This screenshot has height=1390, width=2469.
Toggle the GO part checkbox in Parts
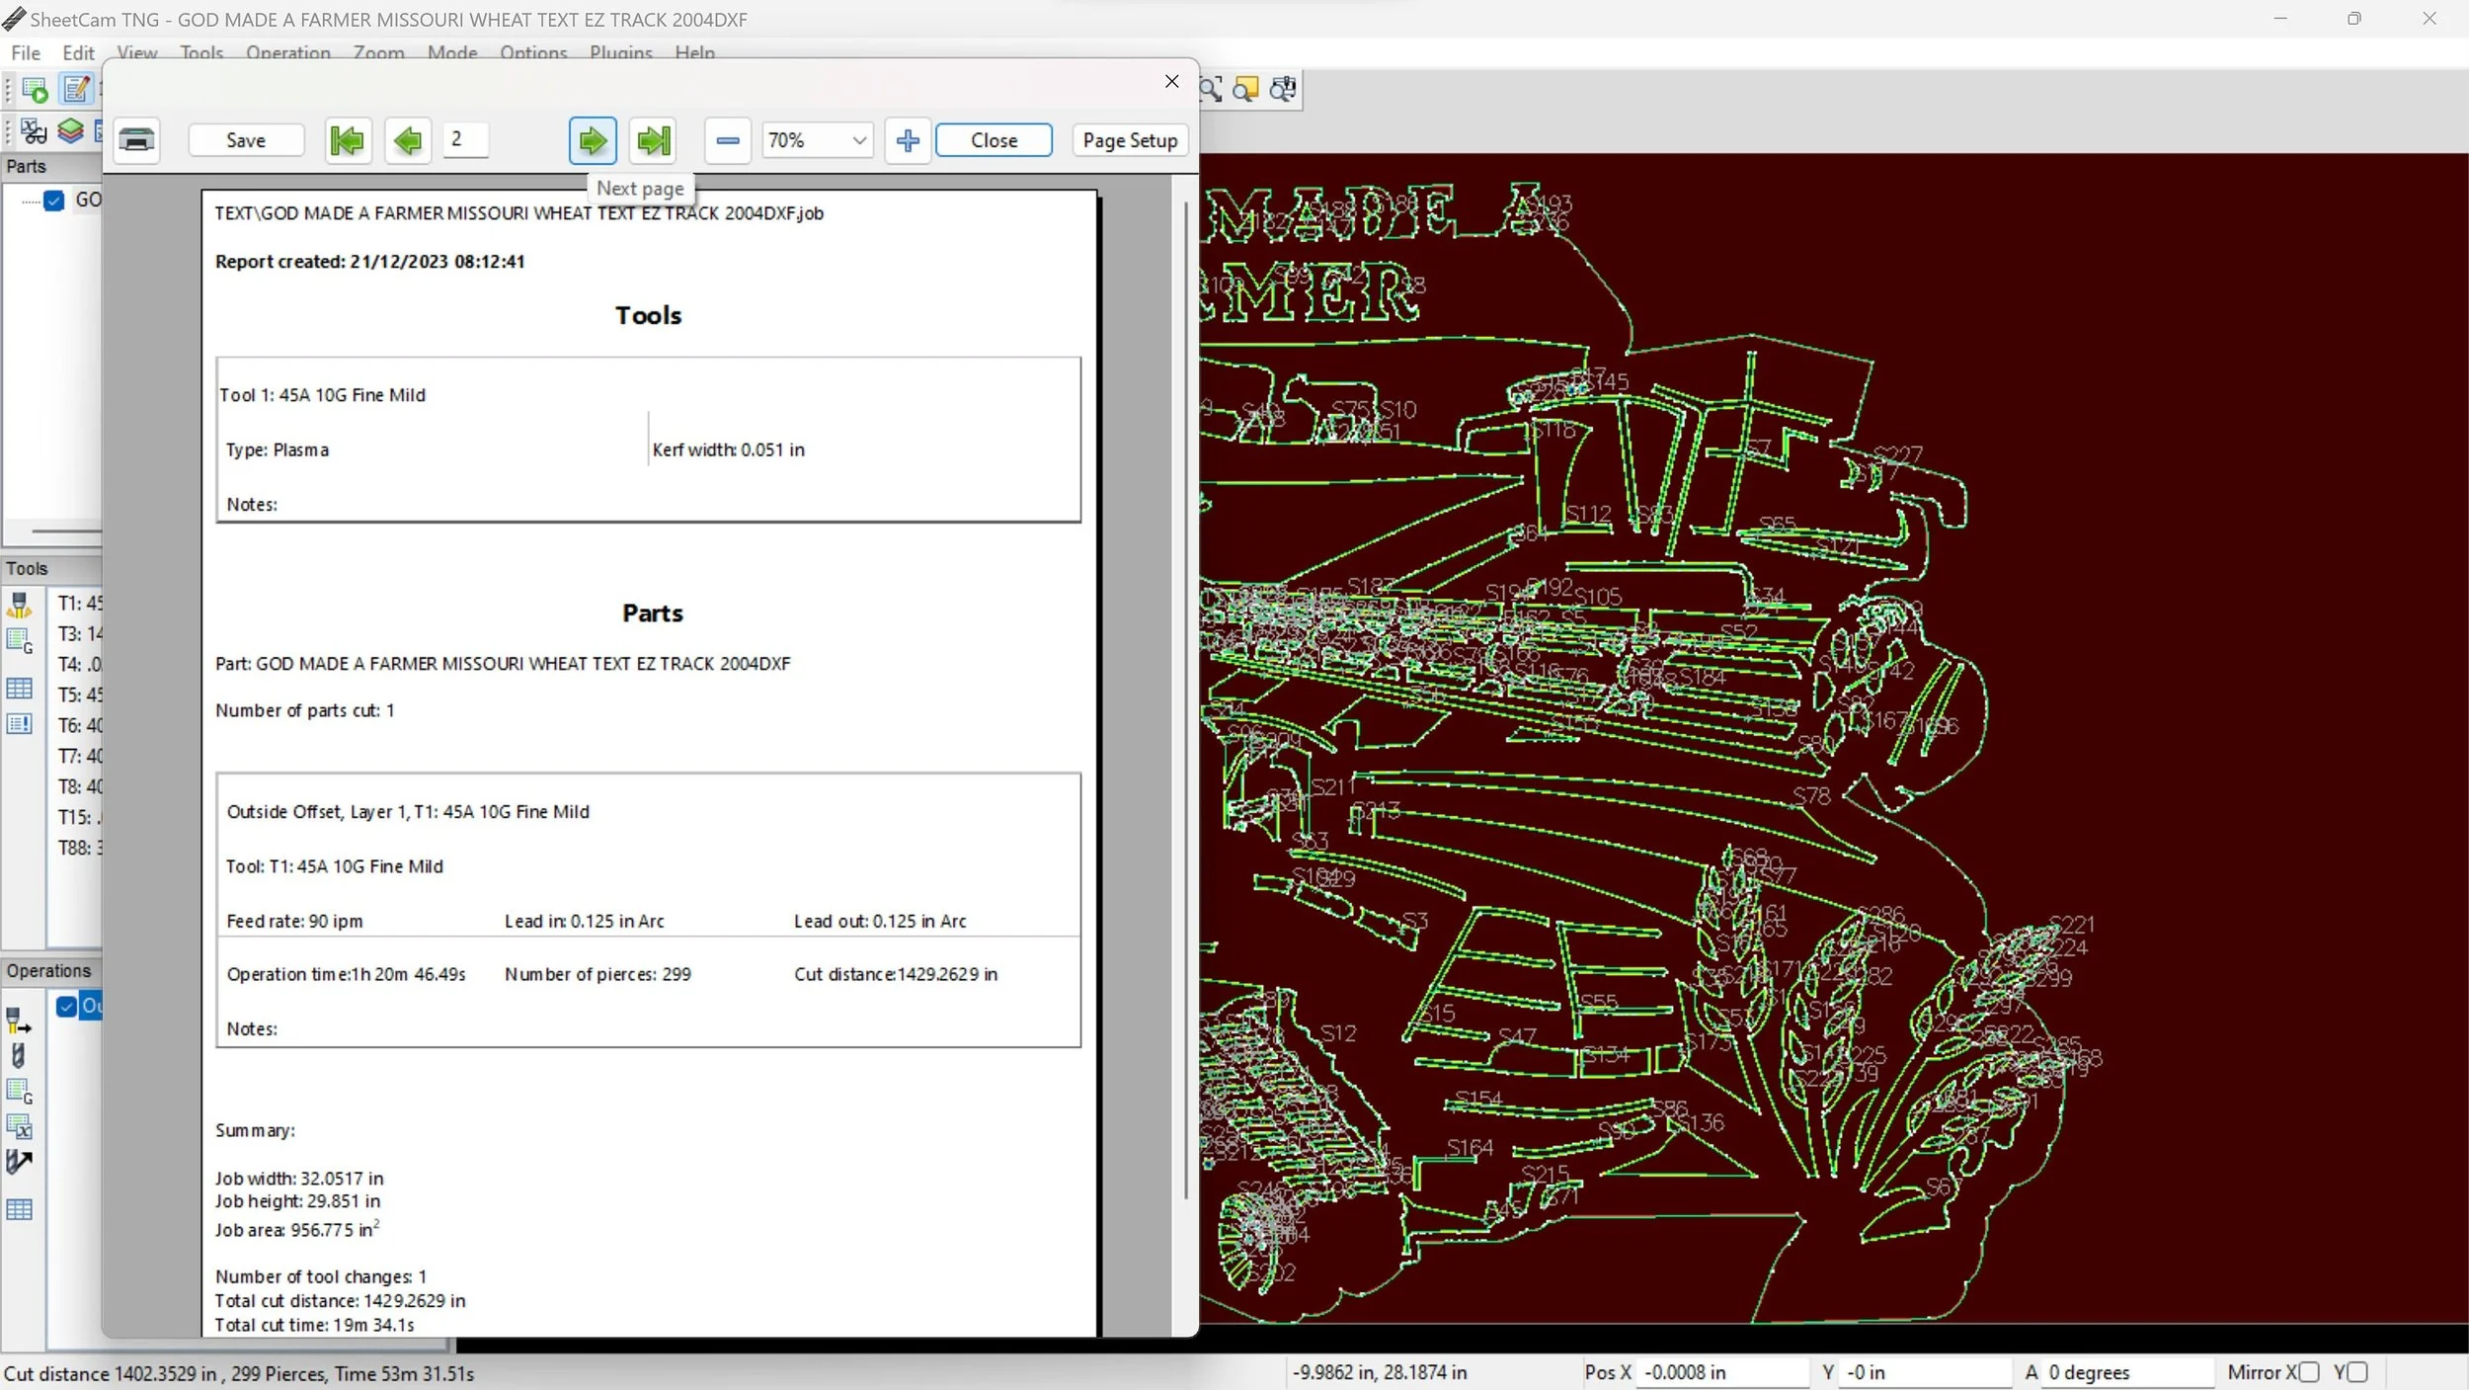point(54,201)
